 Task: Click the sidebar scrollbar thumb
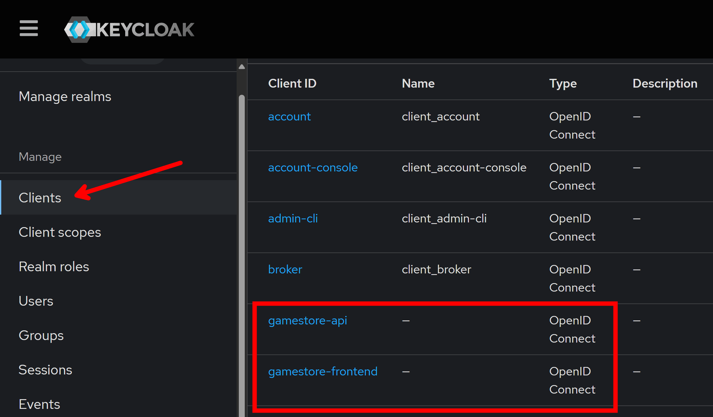pos(242,255)
